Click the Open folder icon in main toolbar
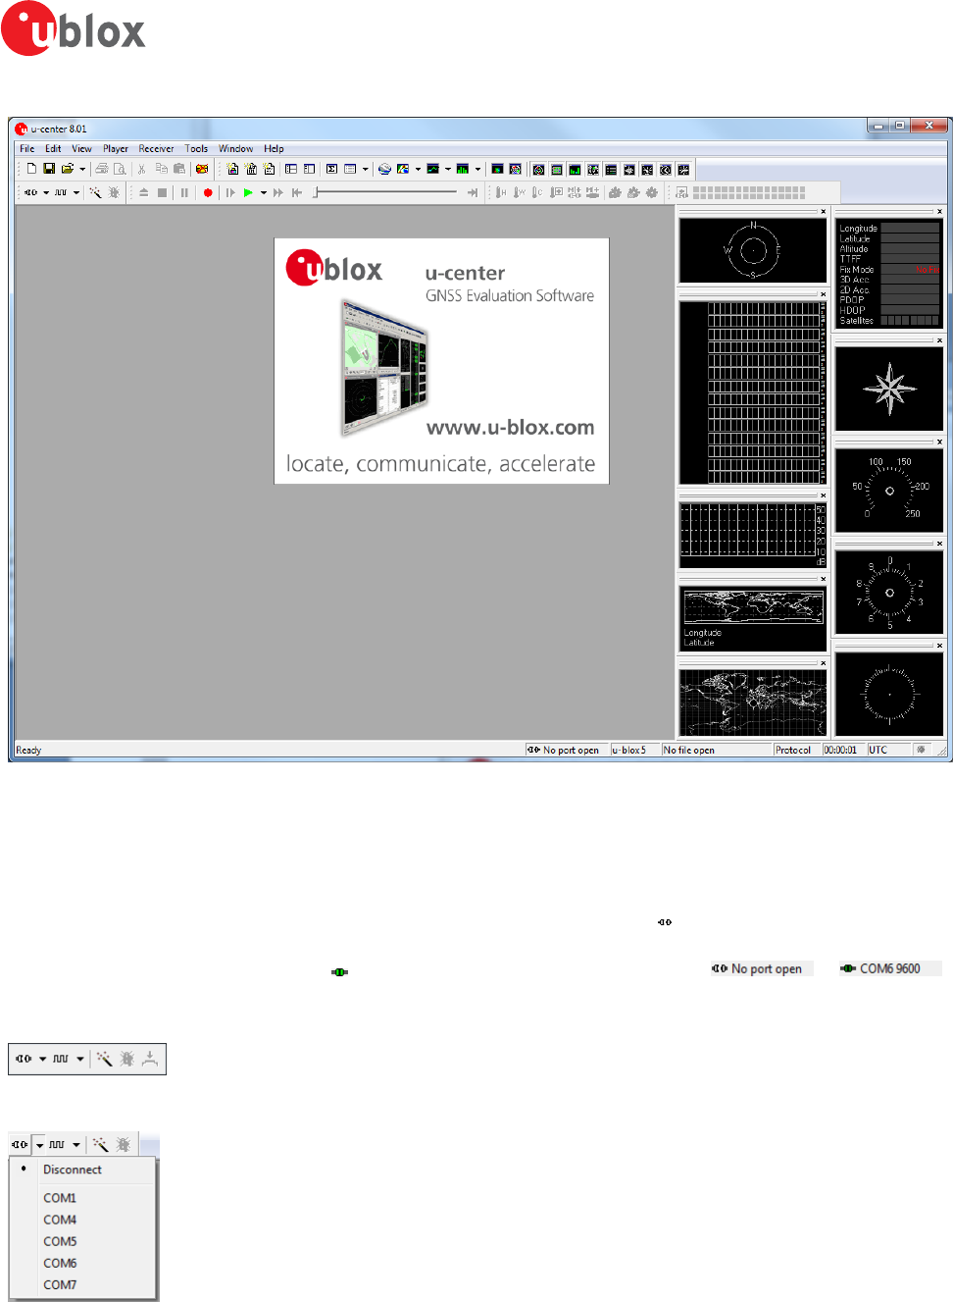Viewport: 953px width, 1302px height. pos(68,169)
